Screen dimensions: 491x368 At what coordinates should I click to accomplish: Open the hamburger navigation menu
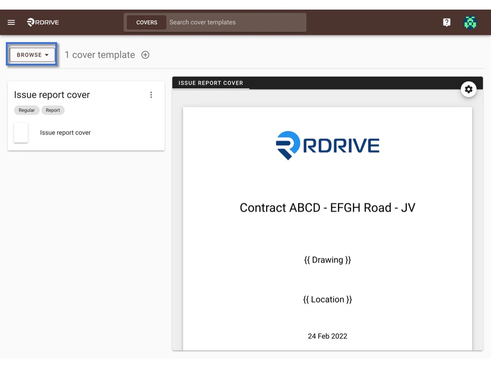point(12,22)
